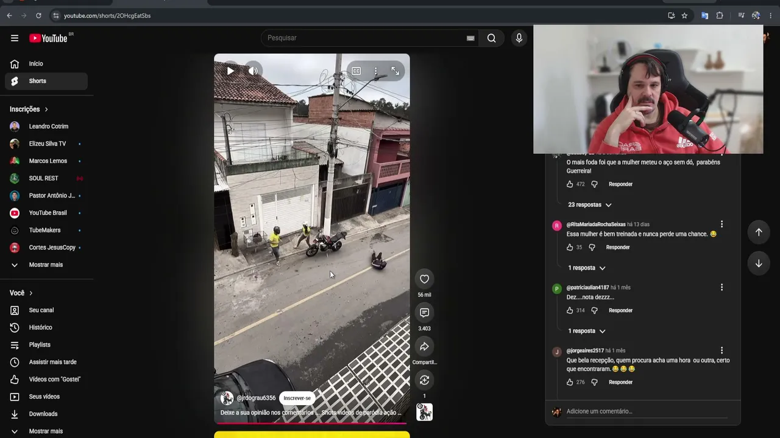Reply to the RitaMariadaRochaSeixas comment

pos(618,248)
